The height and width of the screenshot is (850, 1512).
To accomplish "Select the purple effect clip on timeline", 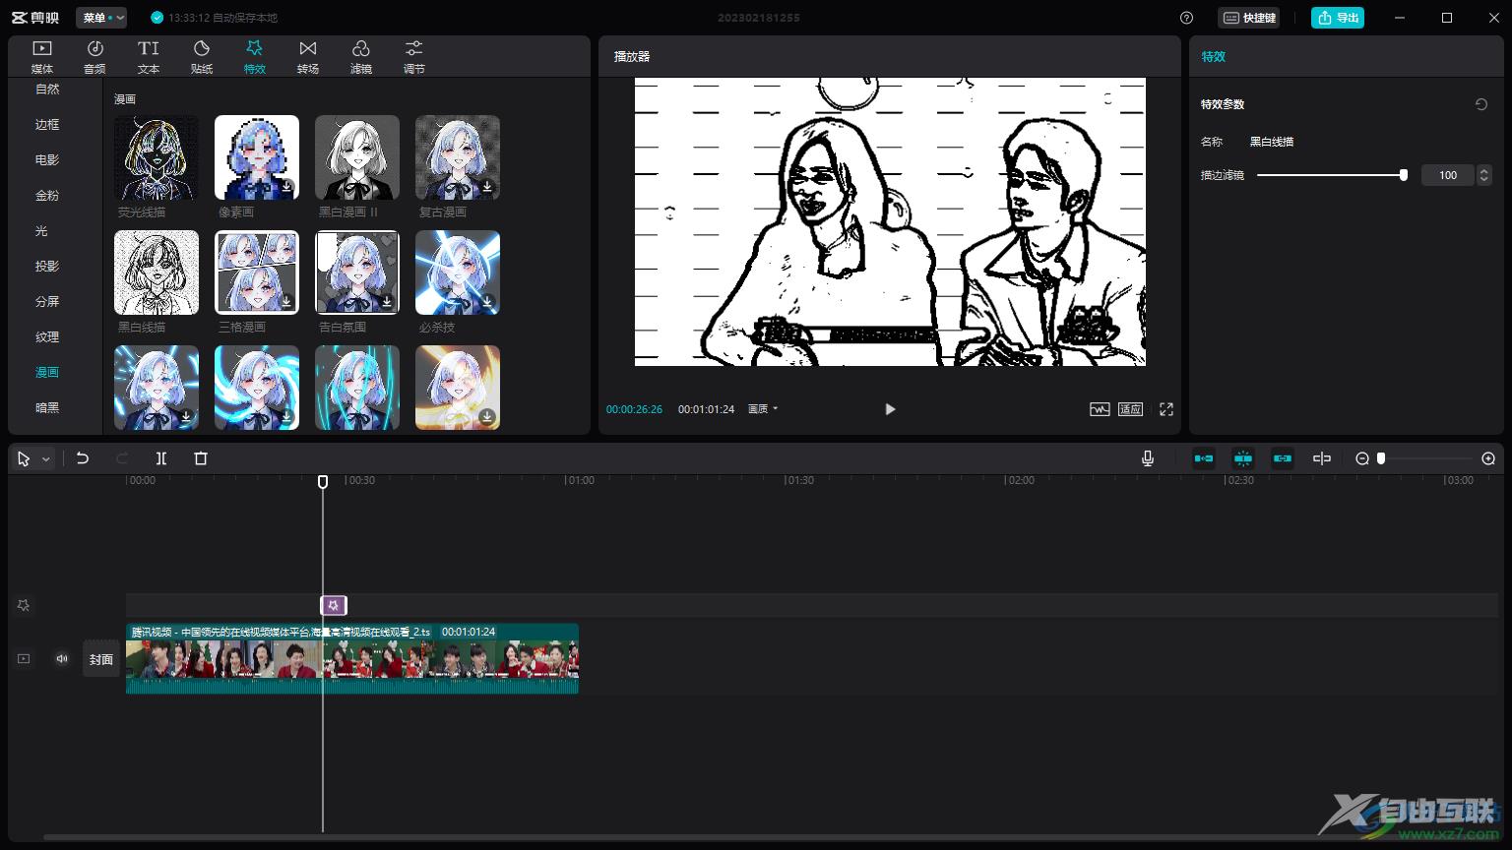I will [x=334, y=605].
